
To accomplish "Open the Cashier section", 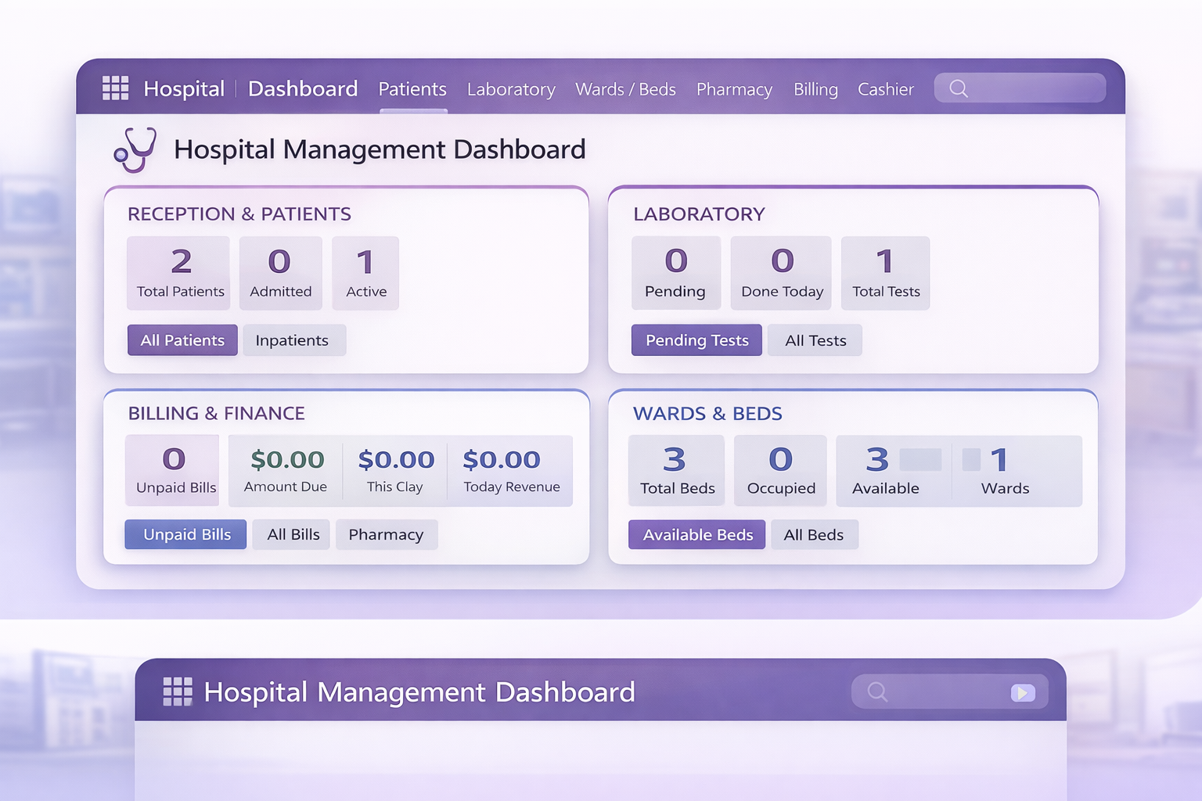I will coord(885,89).
